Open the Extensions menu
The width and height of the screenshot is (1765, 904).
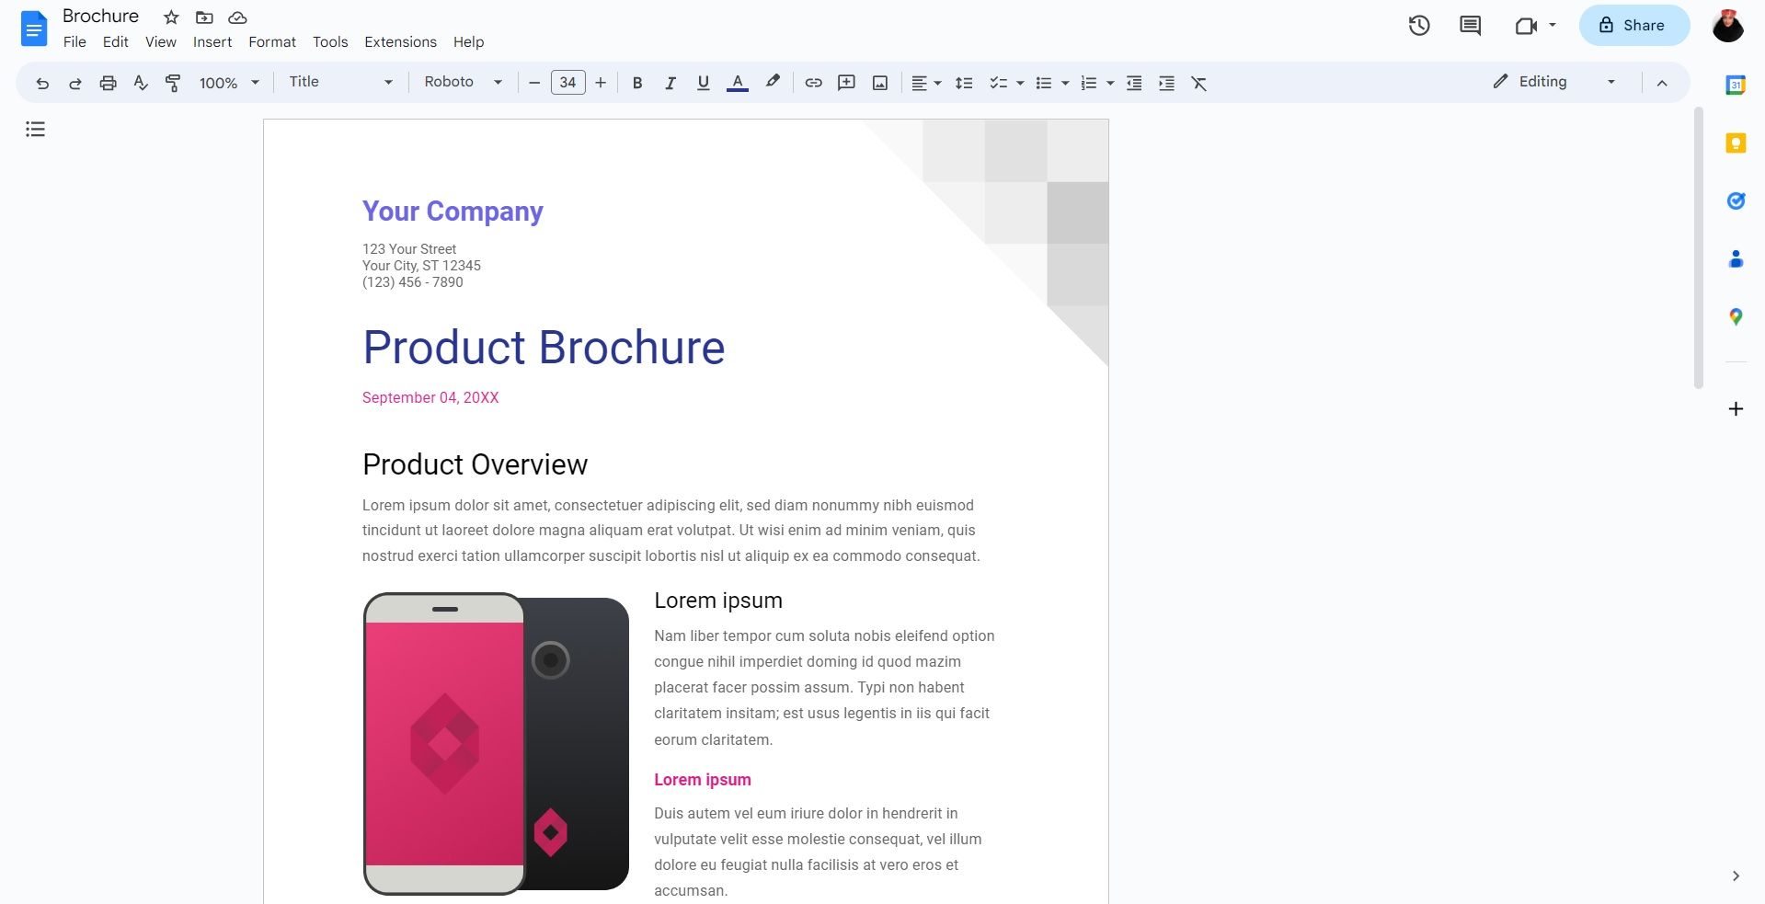click(x=399, y=42)
